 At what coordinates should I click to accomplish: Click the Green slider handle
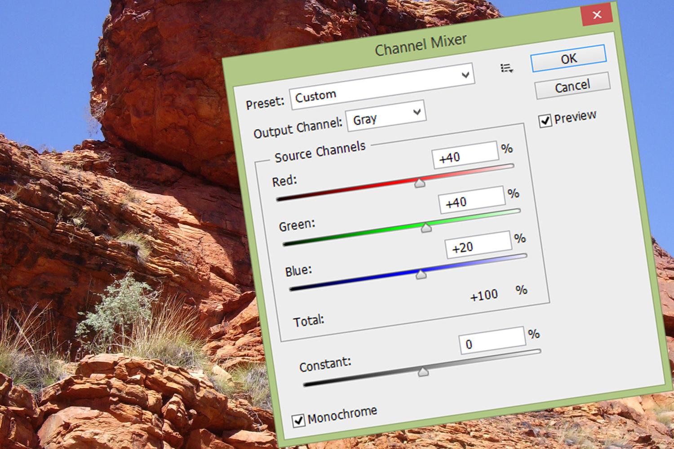(426, 227)
